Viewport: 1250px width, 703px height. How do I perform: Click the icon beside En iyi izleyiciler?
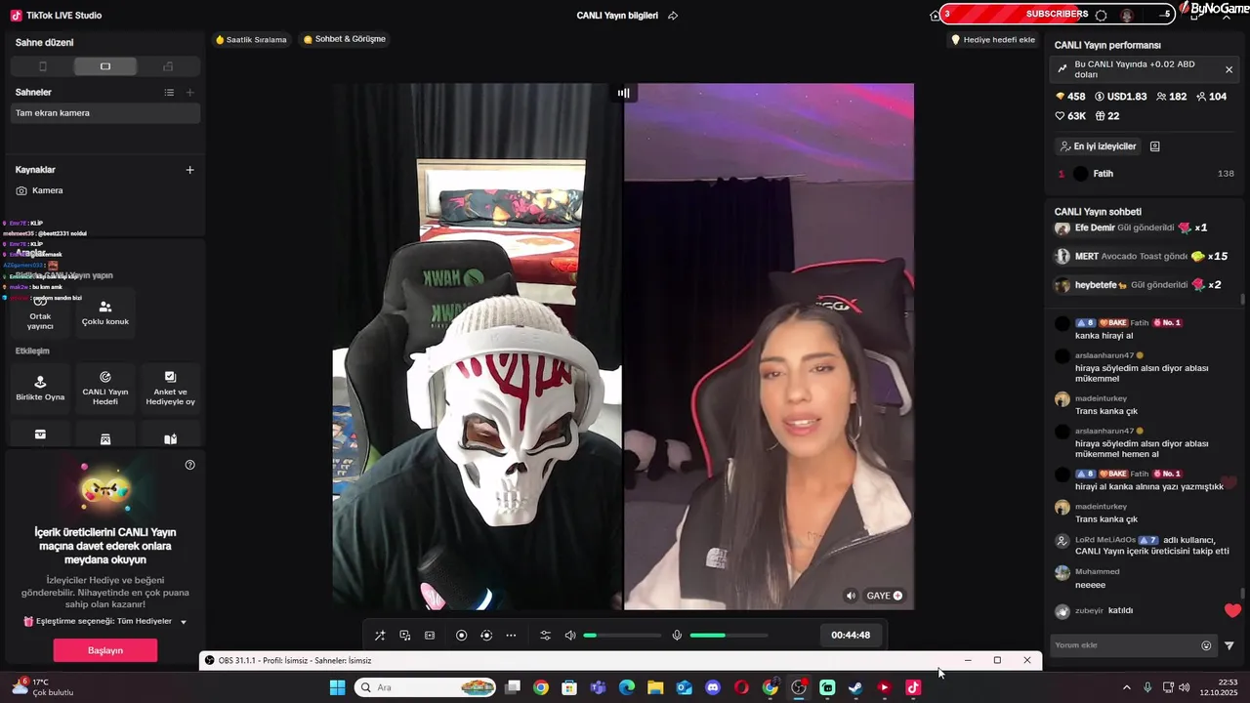[1155, 146]
